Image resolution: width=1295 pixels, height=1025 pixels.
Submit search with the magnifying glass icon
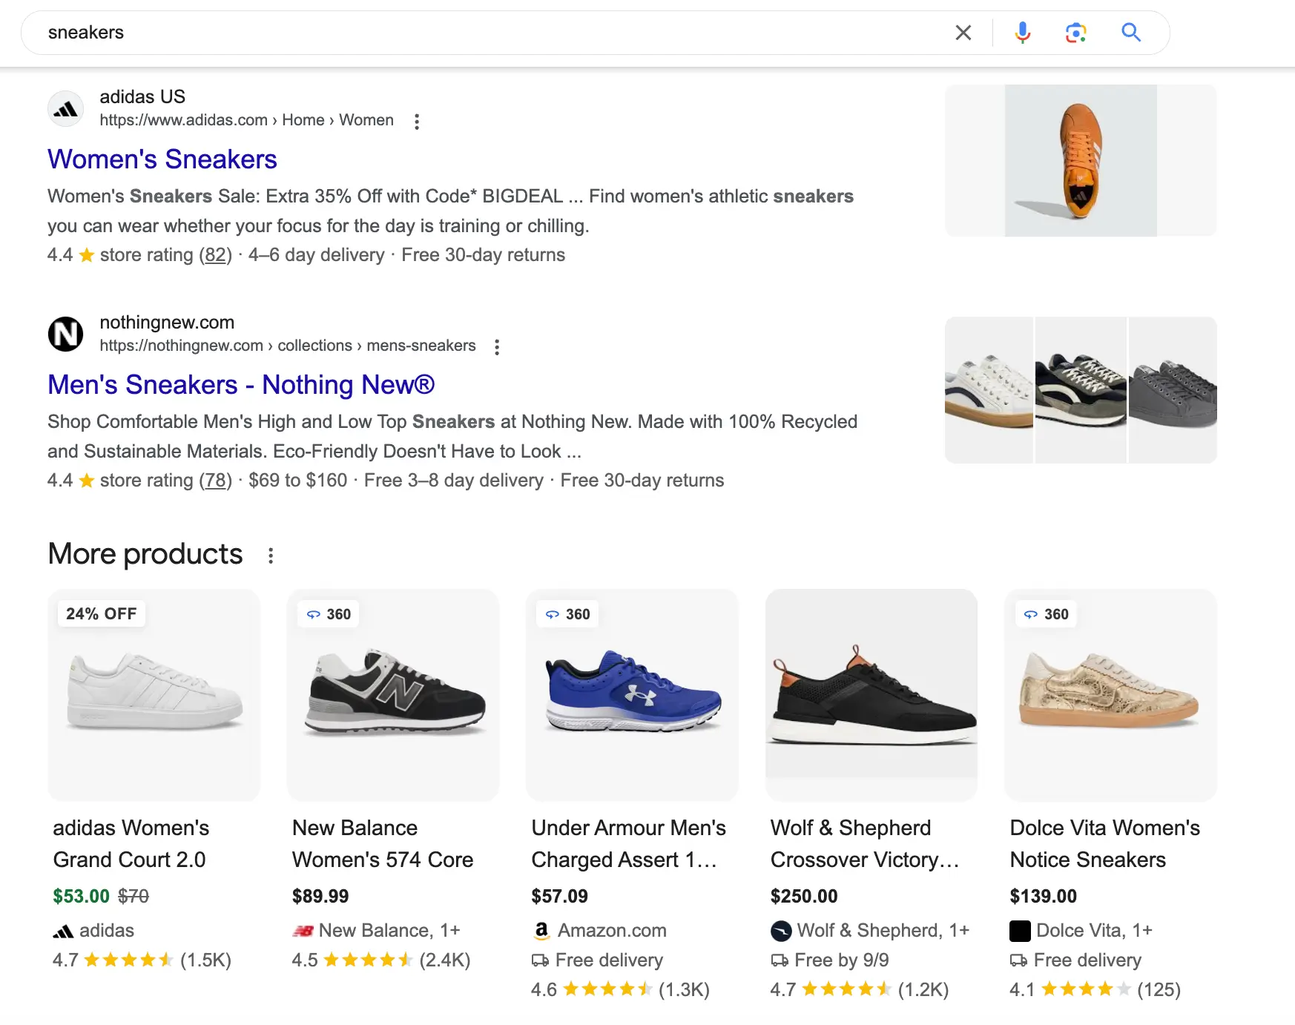pyautogui.click(x=1131, y=33)
